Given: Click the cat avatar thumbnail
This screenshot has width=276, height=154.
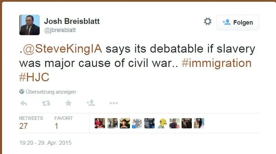Looking at the screenshot, I should 149,123.
